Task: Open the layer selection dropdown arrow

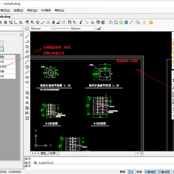Action: click(x=22, y=29)
